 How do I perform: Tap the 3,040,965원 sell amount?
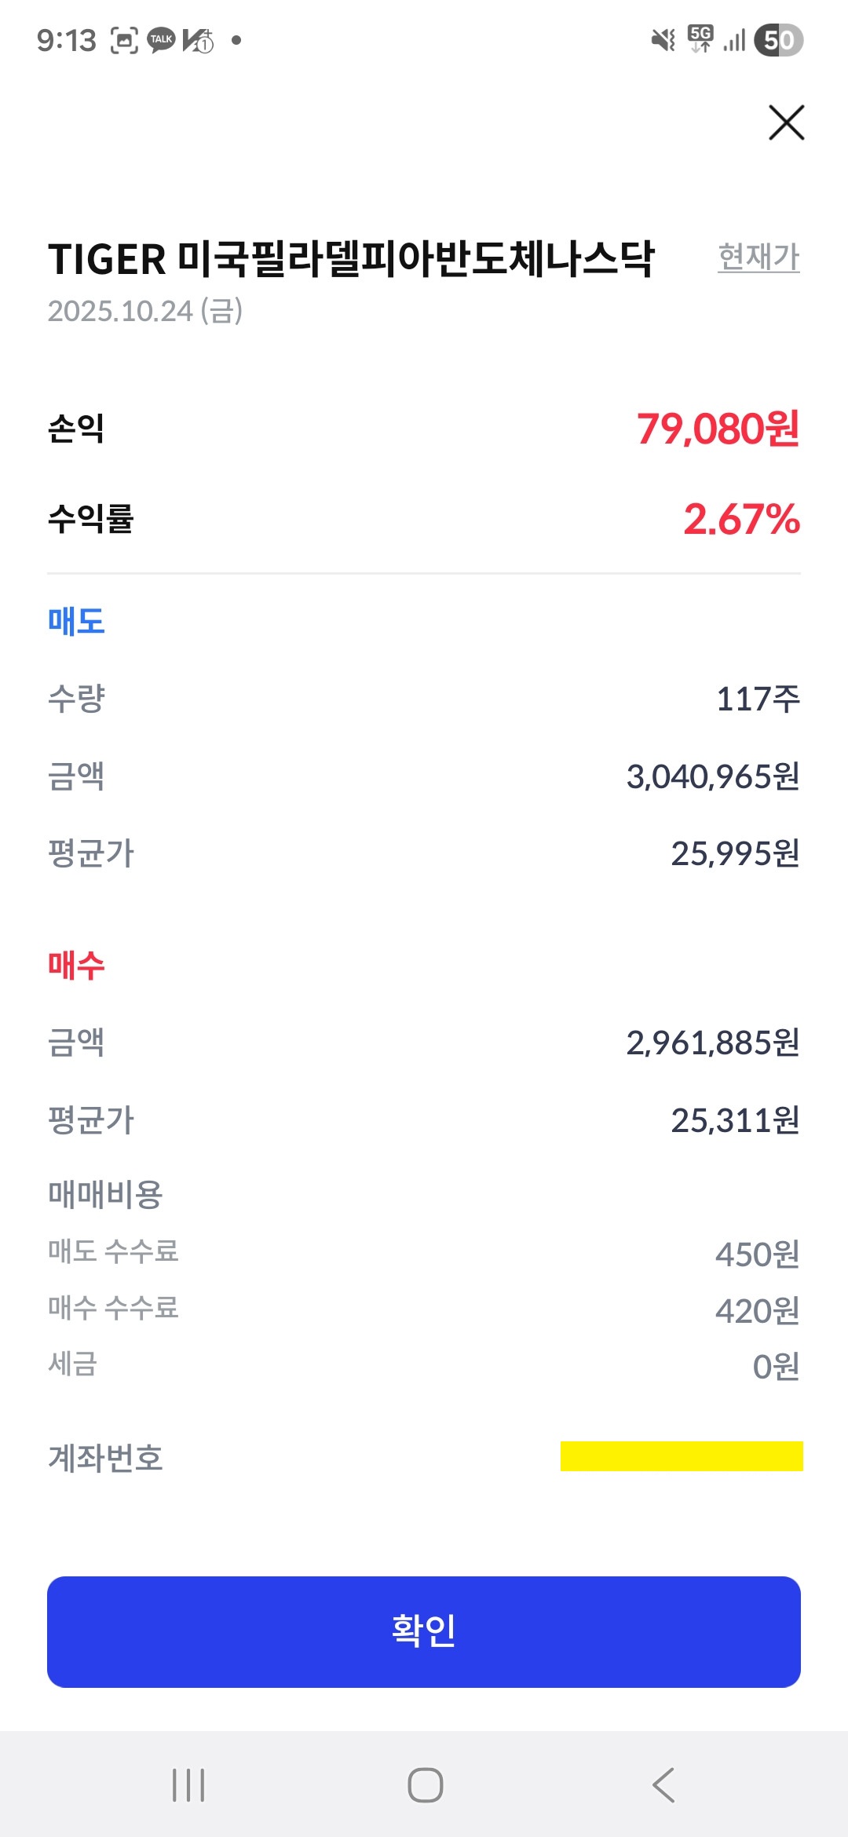(713, 776)
